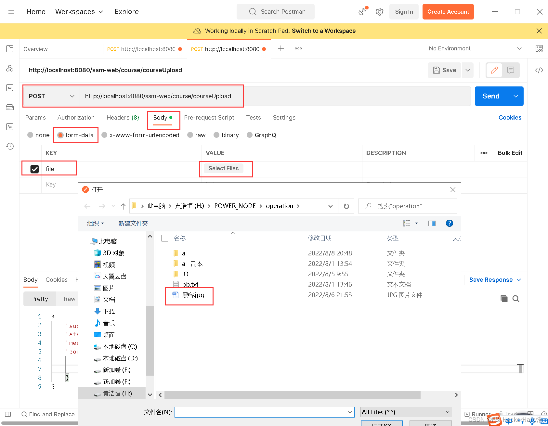Open the code snippet icon
The height and width of the screenshot is (426, 548).
539,70
